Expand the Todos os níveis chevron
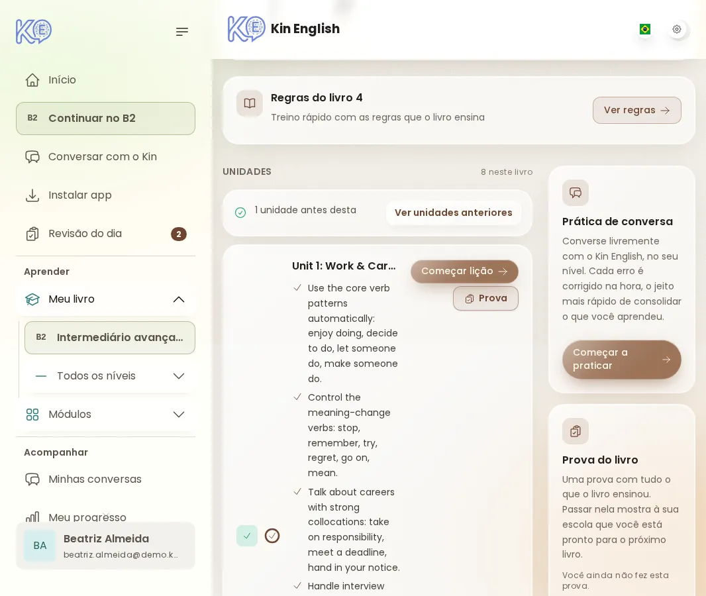This screenshot has height=596, width=706. 179,376
